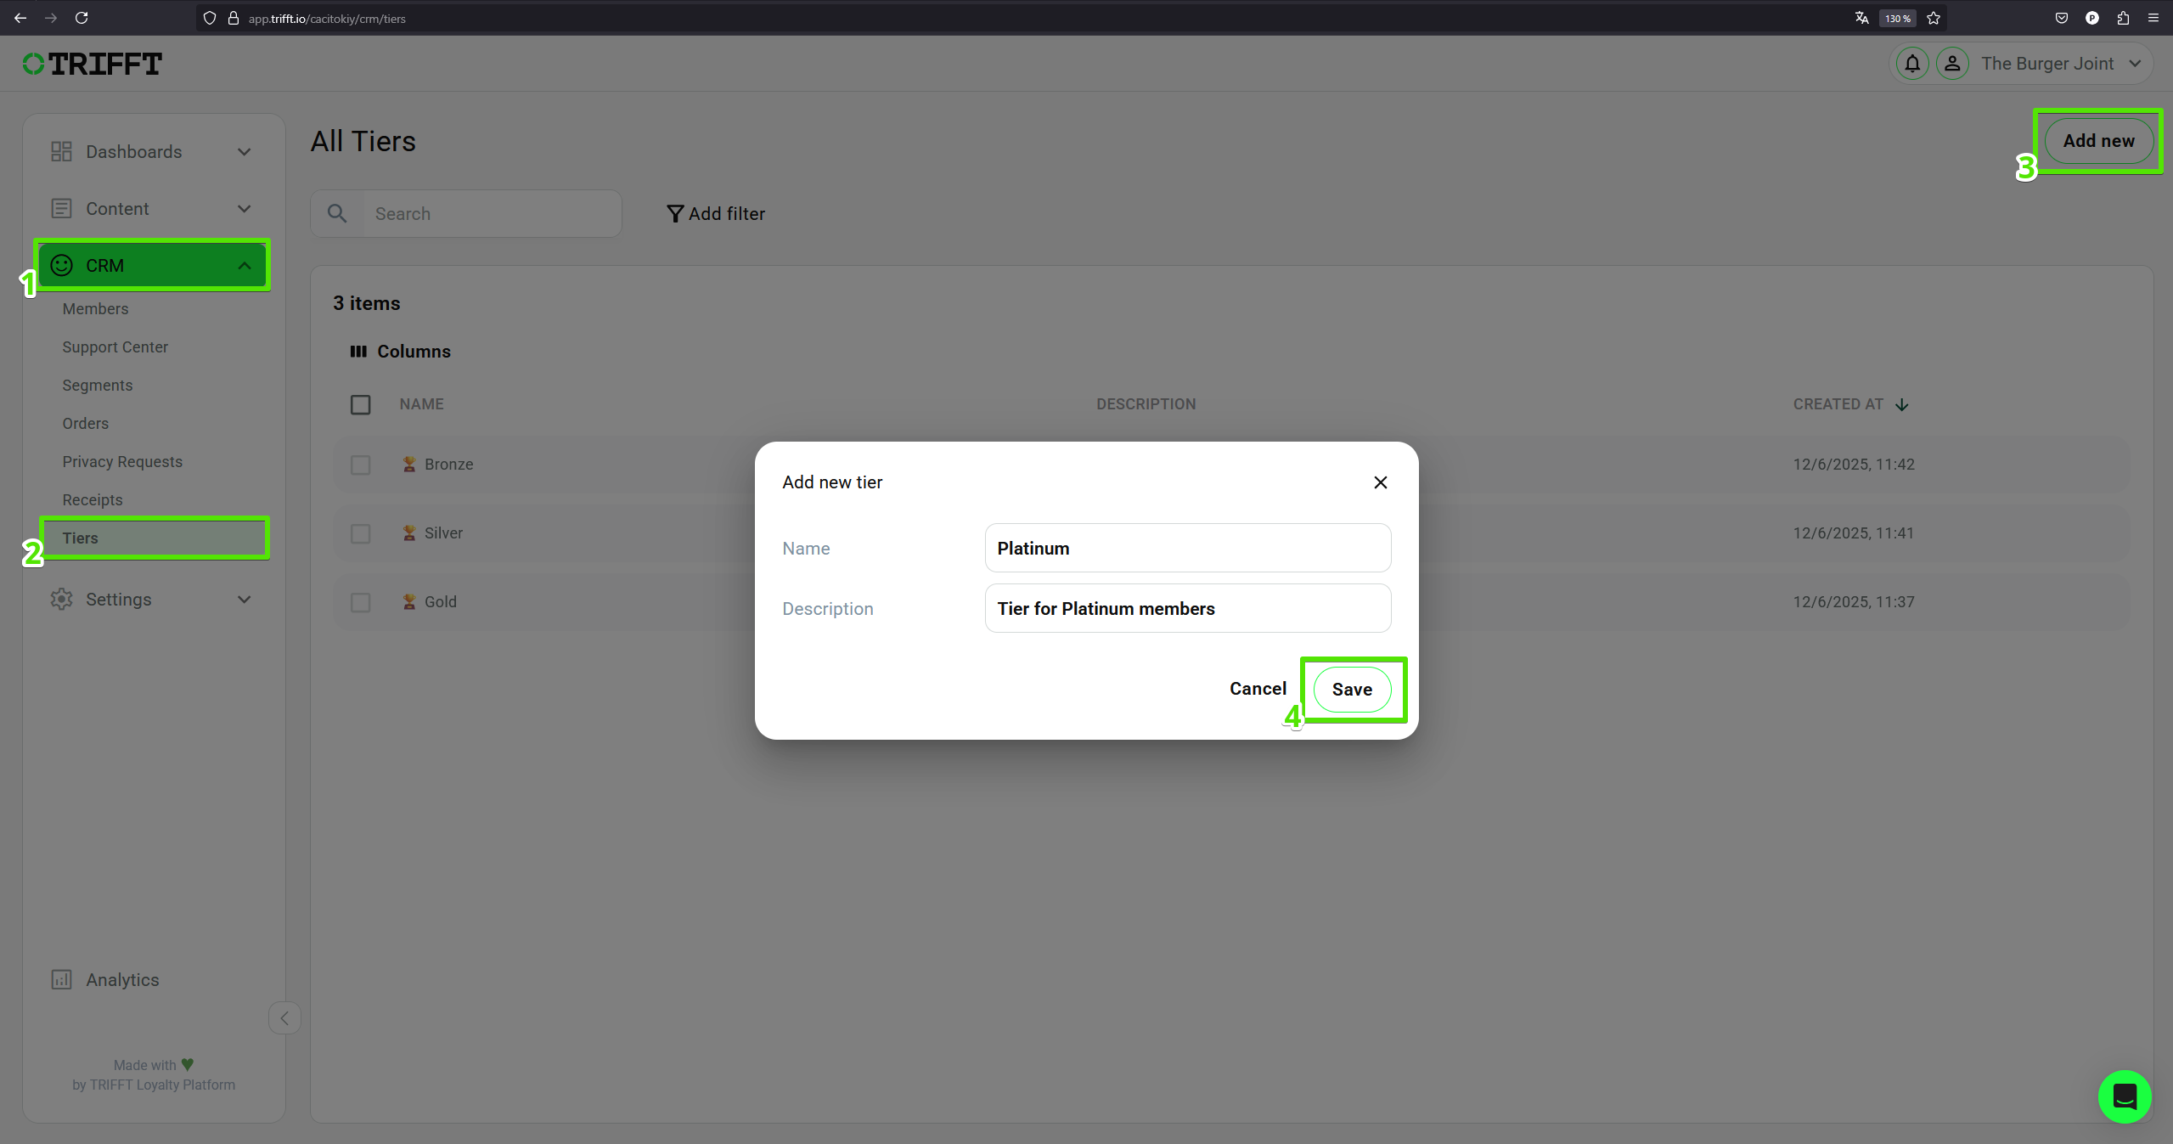Click the Description input field

click(1187, 609)
